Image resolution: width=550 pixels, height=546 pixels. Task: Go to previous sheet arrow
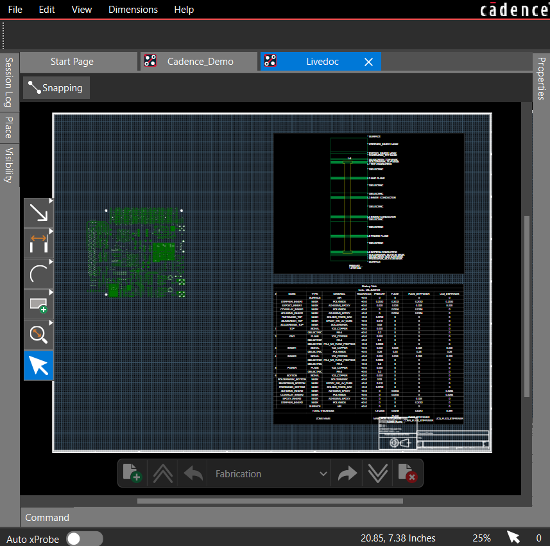tap(193, 473)
